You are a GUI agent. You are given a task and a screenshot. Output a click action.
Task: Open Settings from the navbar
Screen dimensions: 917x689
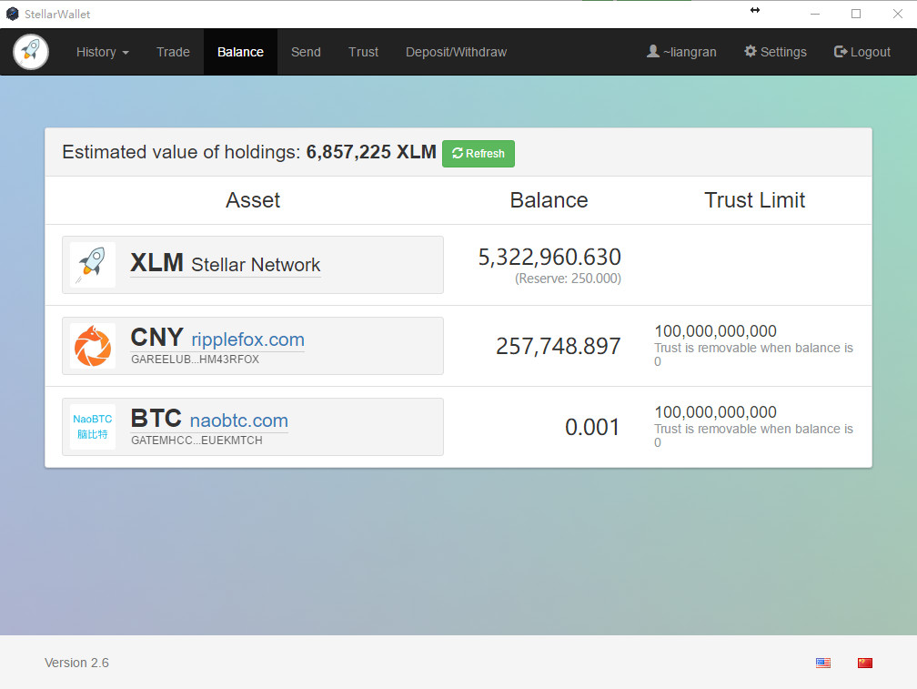point(775,52)
